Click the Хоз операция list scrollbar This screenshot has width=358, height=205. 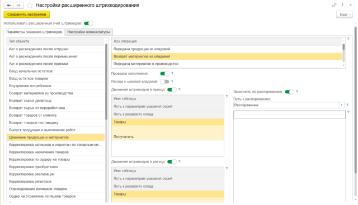343,47
